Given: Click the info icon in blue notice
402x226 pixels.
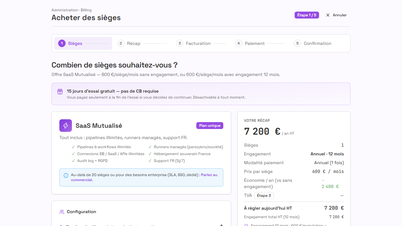Looking at the screenshot, I should tap(66, 175).
